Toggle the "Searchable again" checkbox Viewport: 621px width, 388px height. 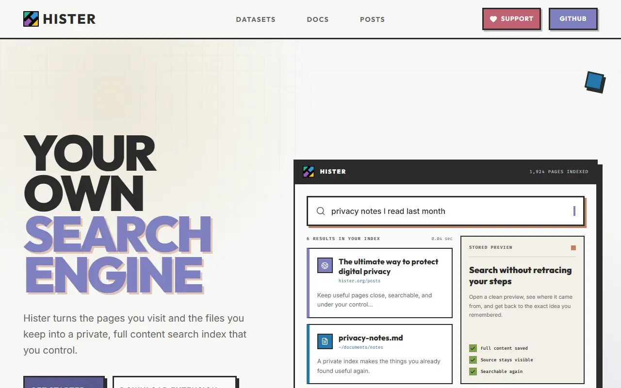click(473, 372)
